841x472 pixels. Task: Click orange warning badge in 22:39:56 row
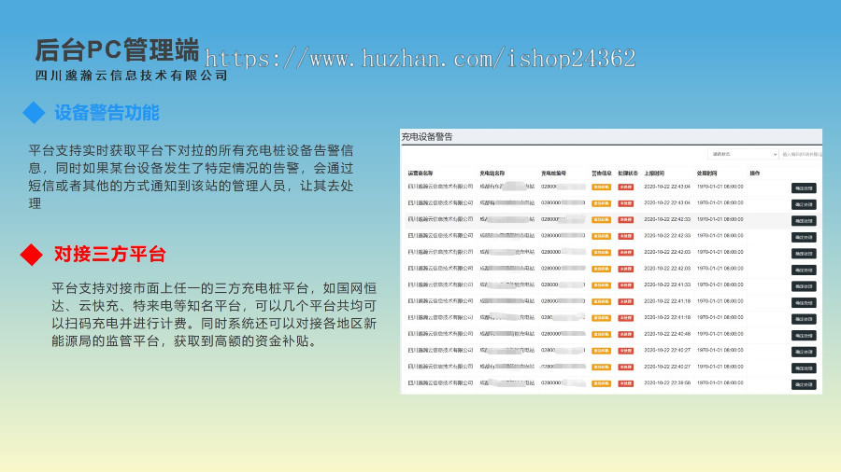tap(601, 383)
